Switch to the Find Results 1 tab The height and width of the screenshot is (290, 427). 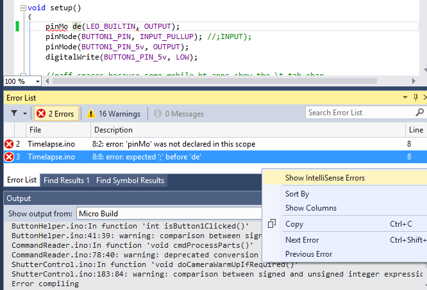pos(67,181)
